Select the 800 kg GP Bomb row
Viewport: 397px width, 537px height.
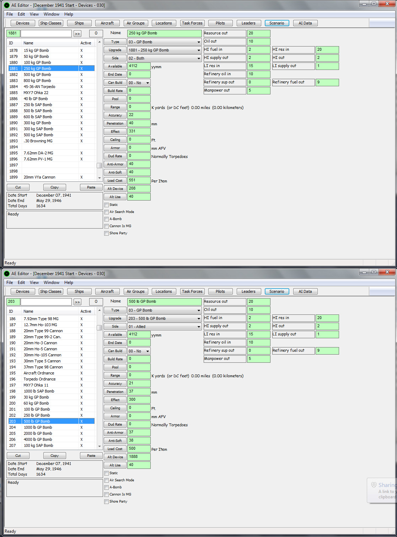click(52, 81)
